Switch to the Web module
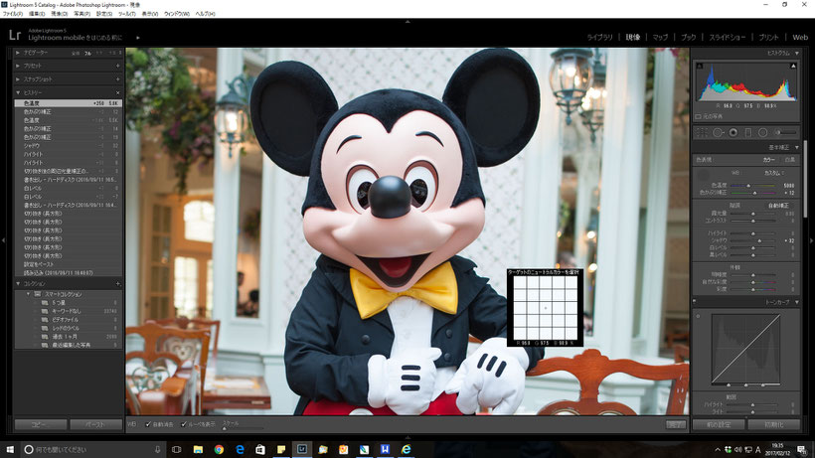This screenshot has height=458, width=815. click(x=800, y=38)
